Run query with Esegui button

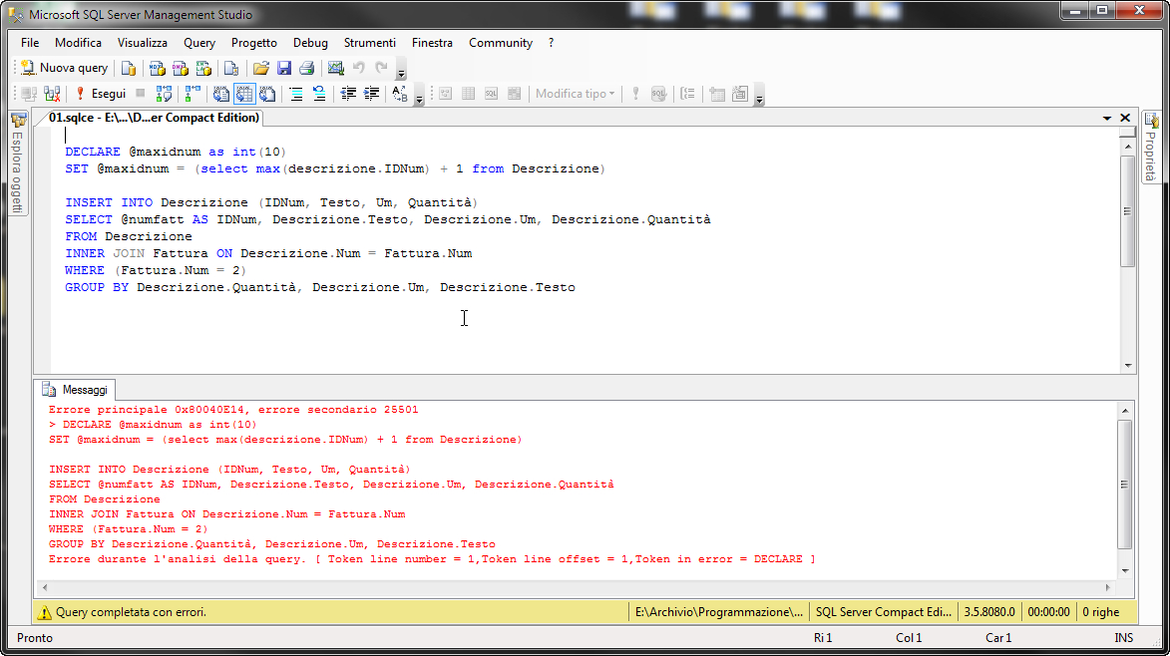point(100,94)
